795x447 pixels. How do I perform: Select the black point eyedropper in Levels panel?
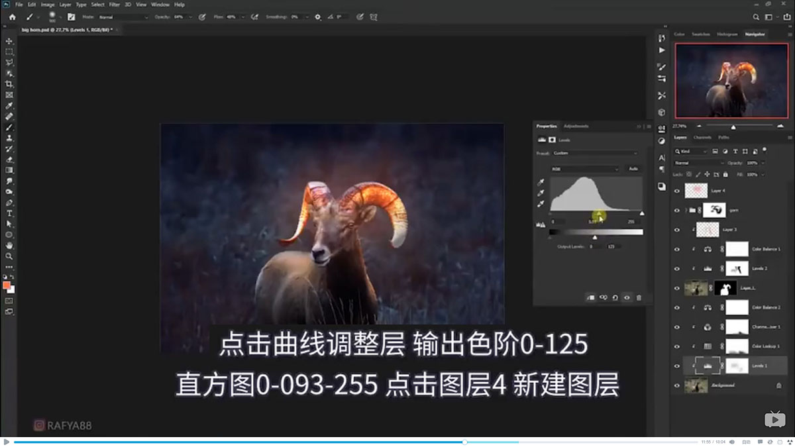click(541, 181)
